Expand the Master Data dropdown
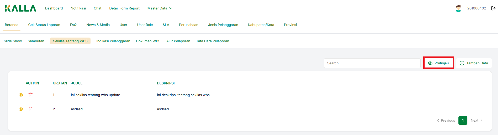 click(160, 8)
